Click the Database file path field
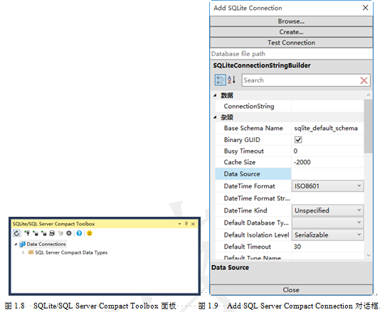 pyautogui.click(x=291, y=54)
